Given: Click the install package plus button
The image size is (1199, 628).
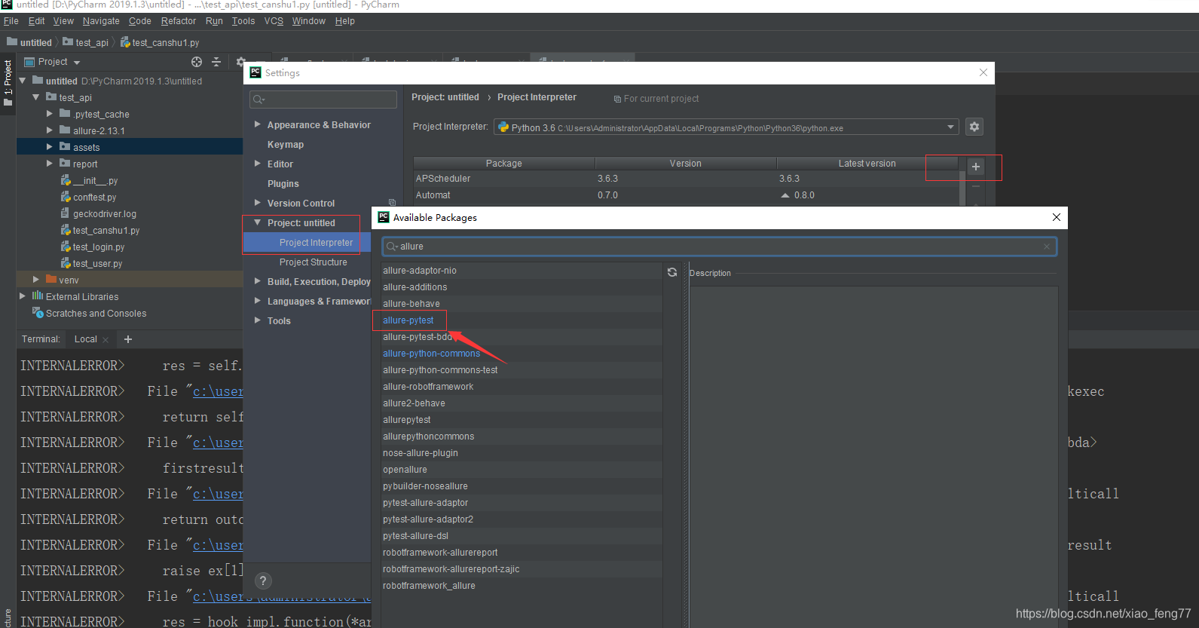Looking at the screenshot, I should (975, 167).
